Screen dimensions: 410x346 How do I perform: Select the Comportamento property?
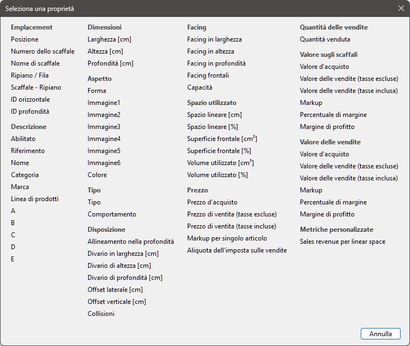point(112,214)
